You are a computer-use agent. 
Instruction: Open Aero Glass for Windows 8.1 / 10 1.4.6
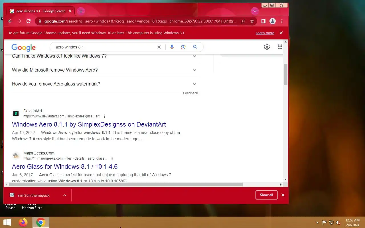tap(65, 166)
